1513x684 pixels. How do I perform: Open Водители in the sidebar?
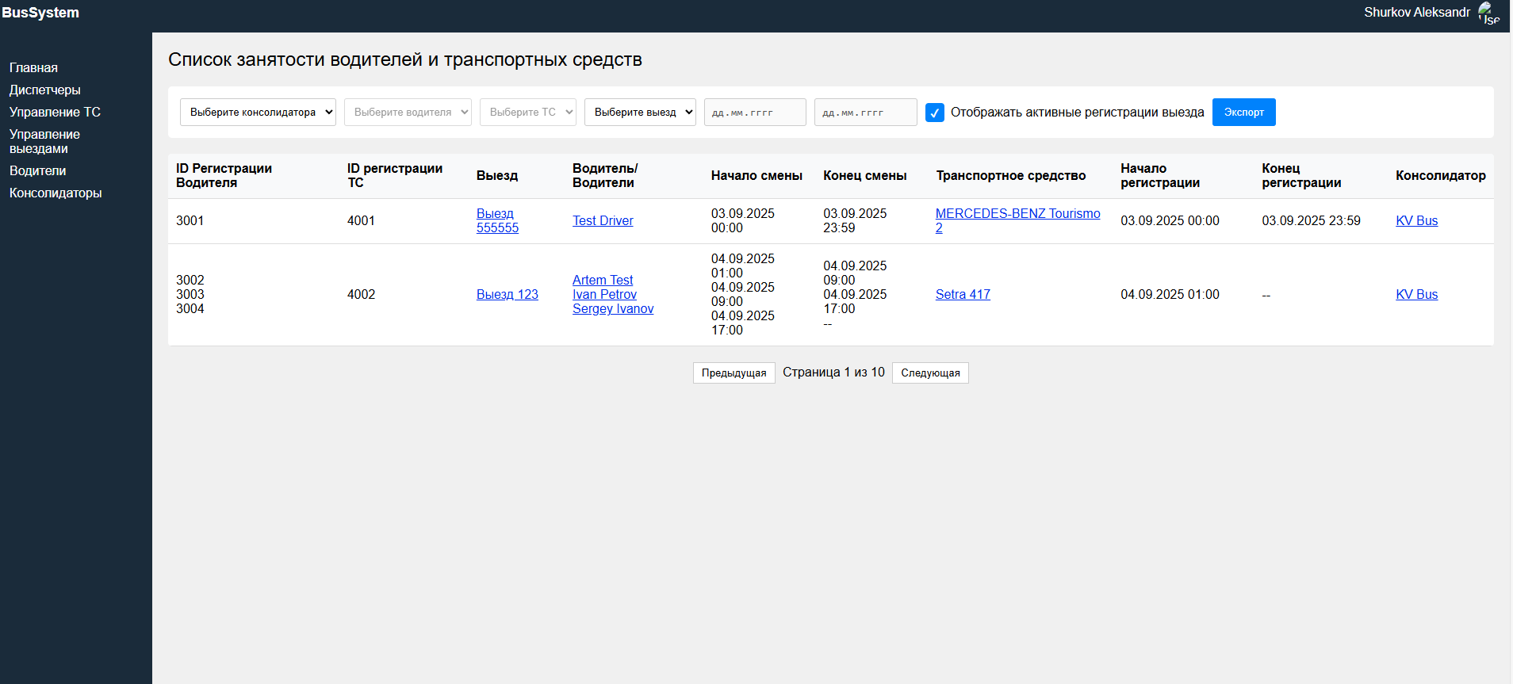pos(37,171)
